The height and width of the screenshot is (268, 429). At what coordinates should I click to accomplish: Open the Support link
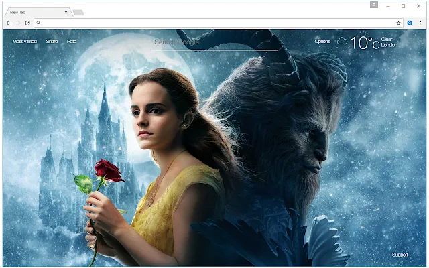[400, 255]
